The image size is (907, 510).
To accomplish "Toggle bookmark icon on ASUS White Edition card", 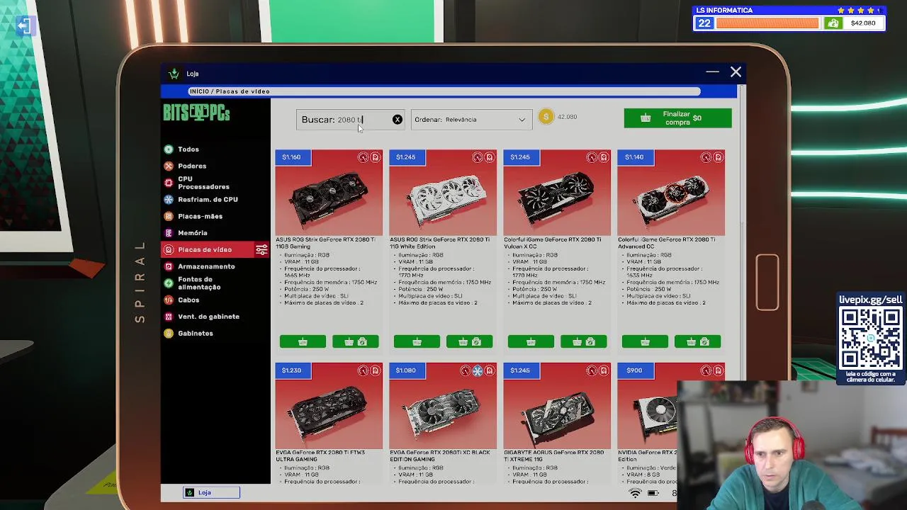I will pyautogui.click(x=490, y=157).
